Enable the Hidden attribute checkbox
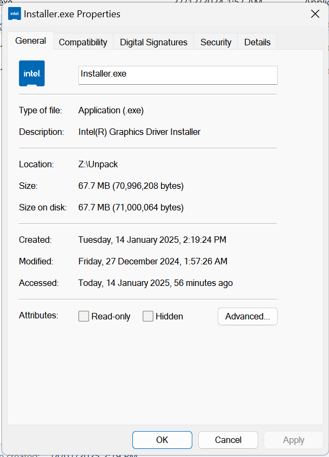The width and height of the screenshot is (329, 457). click(x=148, y=317)
